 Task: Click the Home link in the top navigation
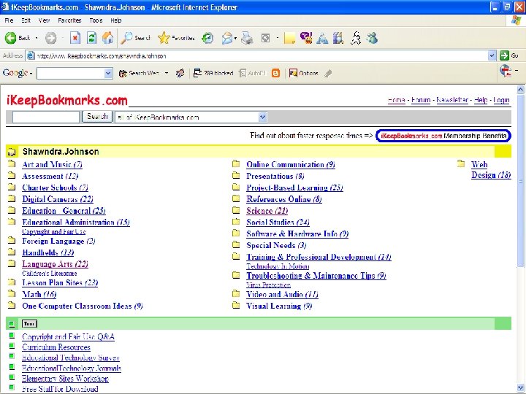(x=396, y=100)
